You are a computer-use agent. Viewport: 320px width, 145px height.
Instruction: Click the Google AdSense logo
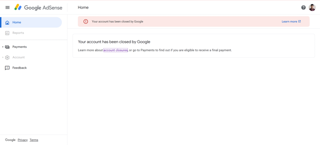(38, 7)
